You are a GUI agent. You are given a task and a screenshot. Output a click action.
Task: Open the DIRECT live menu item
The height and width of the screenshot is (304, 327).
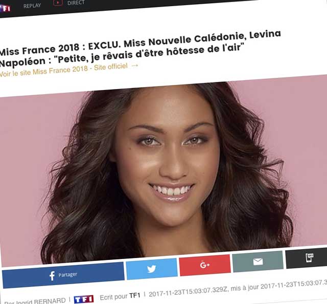point(76,3)
